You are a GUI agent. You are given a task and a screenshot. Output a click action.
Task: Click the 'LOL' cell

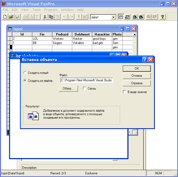coord(42,39)
